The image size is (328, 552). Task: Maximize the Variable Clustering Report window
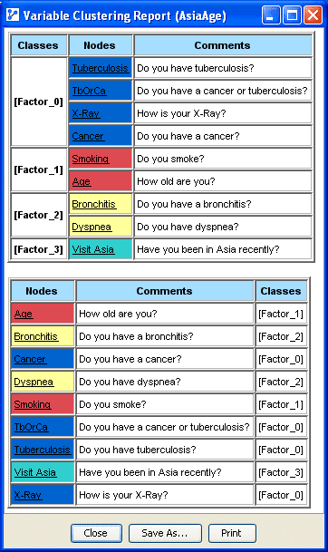click(x=292, y=15)
